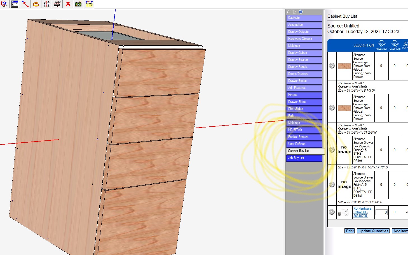408x255 pixels.
Task: Click the yellow rotate arrow icon
Action: point(36,4)
